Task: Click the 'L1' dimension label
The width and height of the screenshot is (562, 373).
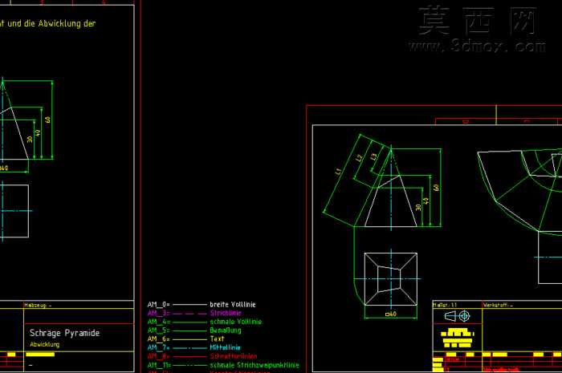Action: 338,172
